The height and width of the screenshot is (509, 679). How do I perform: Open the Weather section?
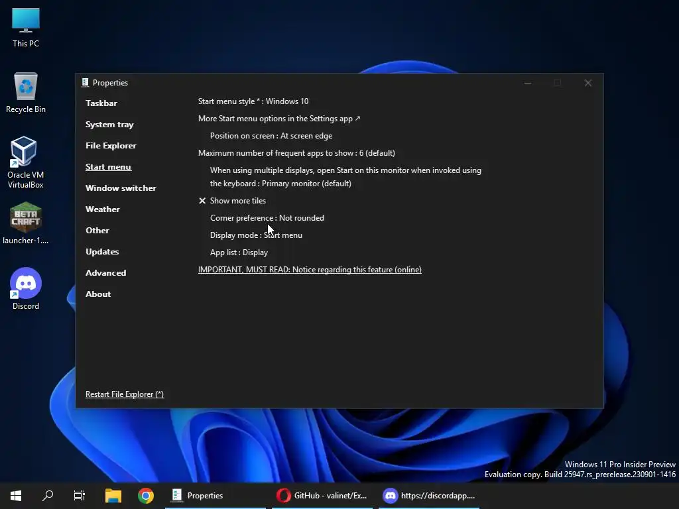[x=103, y=209]
